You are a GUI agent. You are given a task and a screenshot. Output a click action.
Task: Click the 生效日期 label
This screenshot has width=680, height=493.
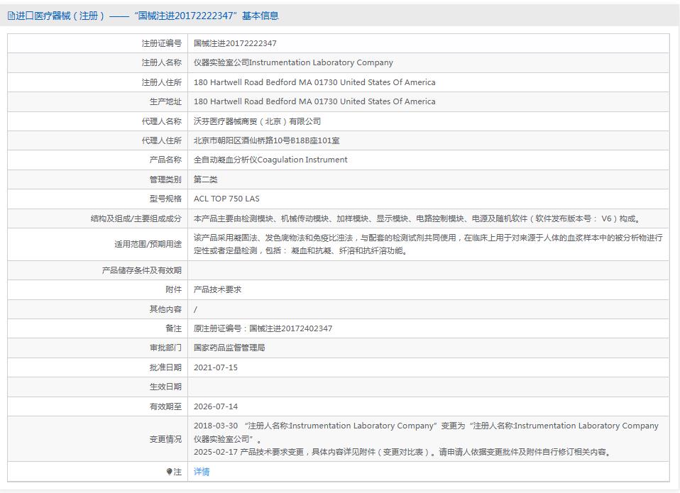coord(165,387)
